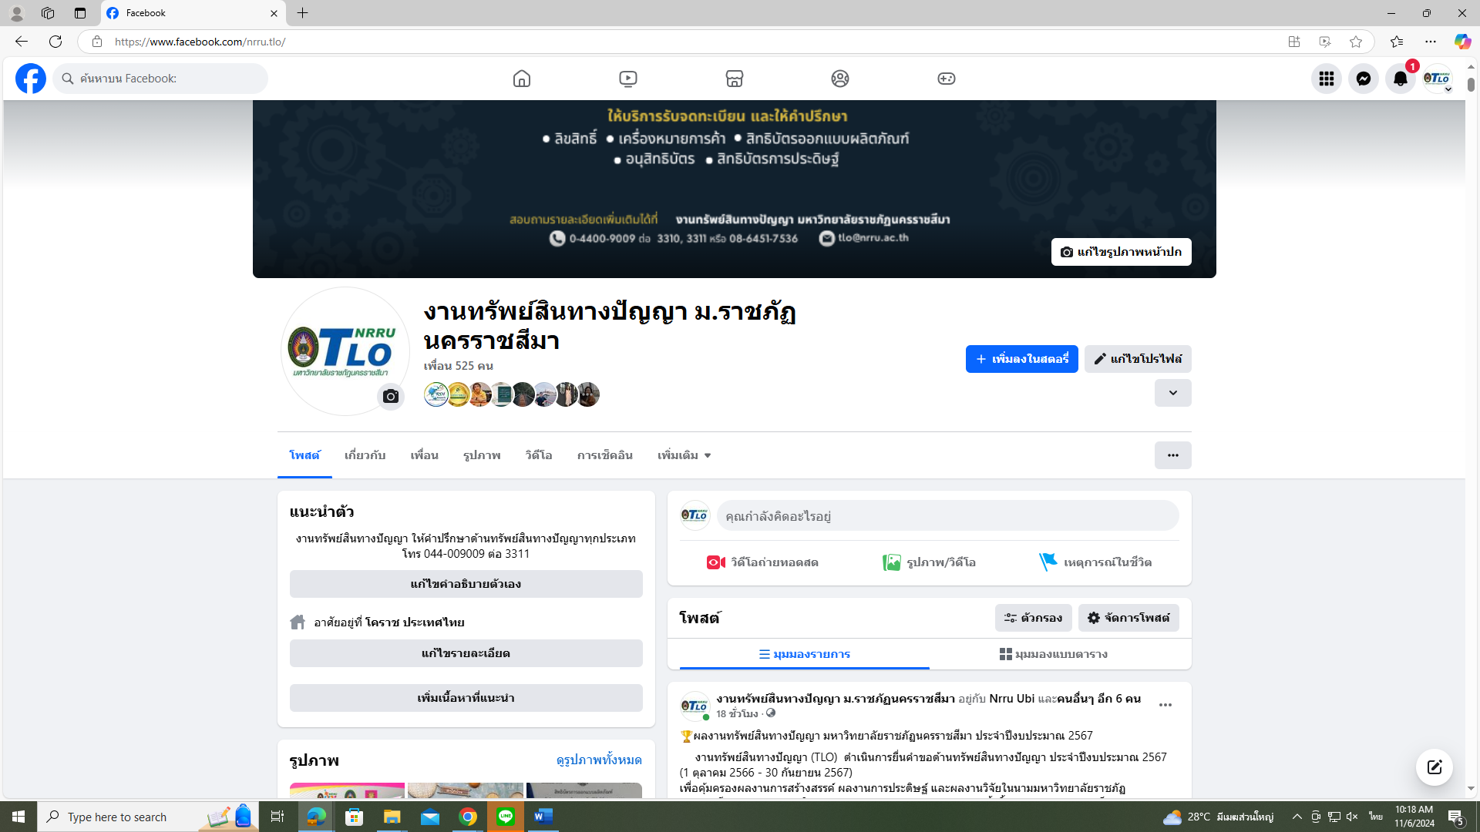Click the page vertical scrollbar thumb
1480x832 pixels.
coord(1471,85)
